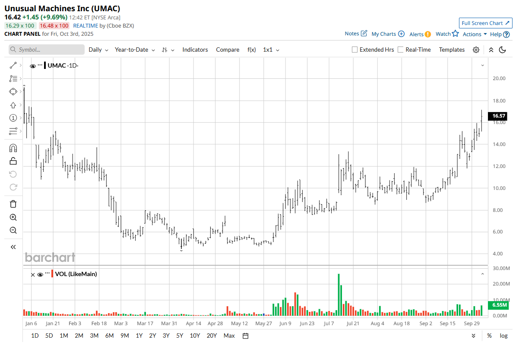Toggle percent scale
The height and width of the screenshot is (348, 519).
pos(489,336)
